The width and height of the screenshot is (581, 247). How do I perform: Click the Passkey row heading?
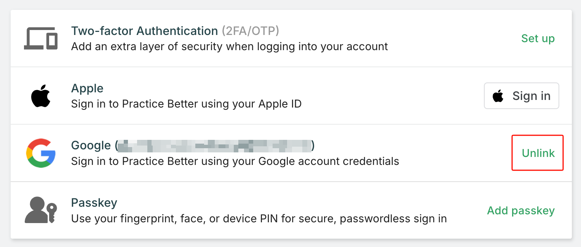click(x=94, y=203)
